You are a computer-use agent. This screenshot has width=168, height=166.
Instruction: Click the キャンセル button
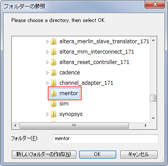tap(139, 154)
